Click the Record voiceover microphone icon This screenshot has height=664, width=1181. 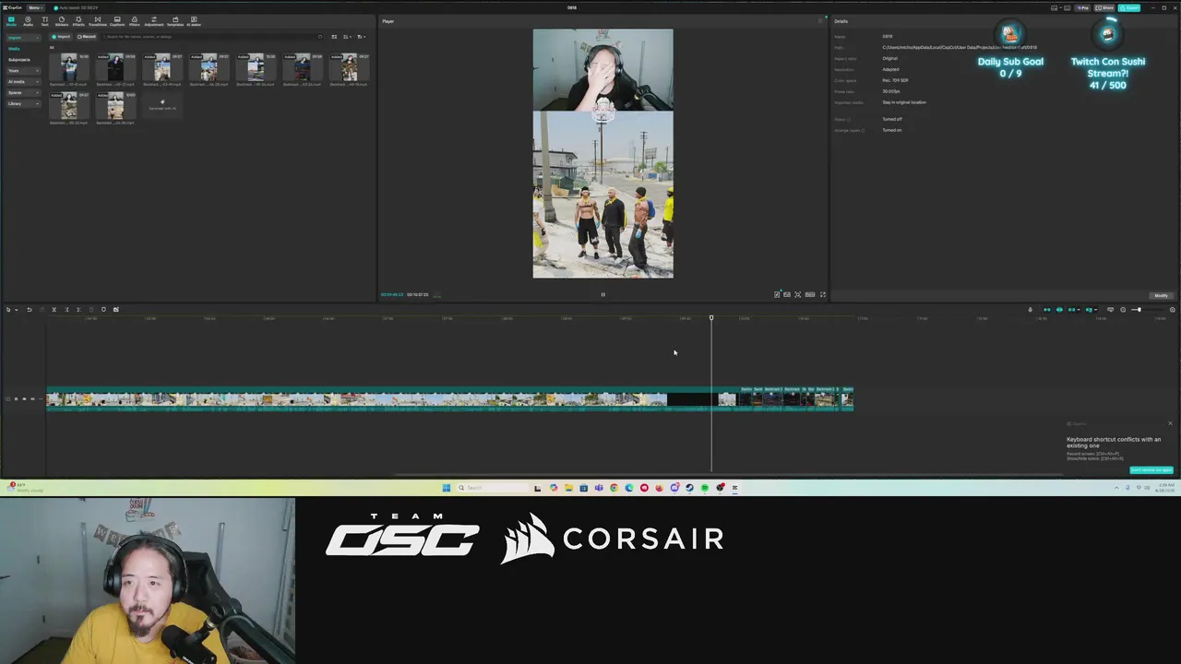click(1031, 310)
